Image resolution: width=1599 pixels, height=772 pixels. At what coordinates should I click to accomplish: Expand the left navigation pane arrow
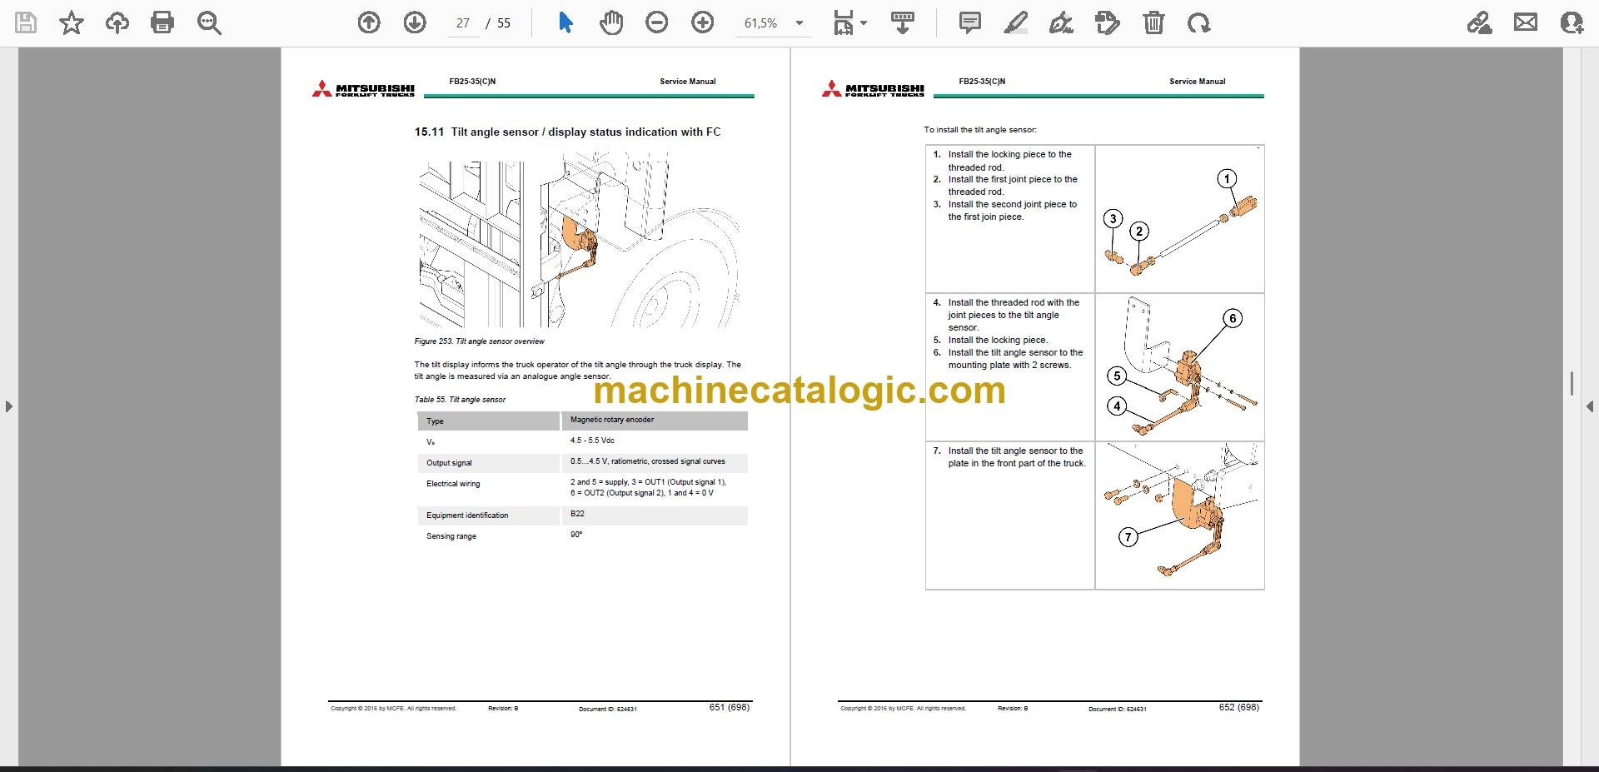[x=8, y=406]
